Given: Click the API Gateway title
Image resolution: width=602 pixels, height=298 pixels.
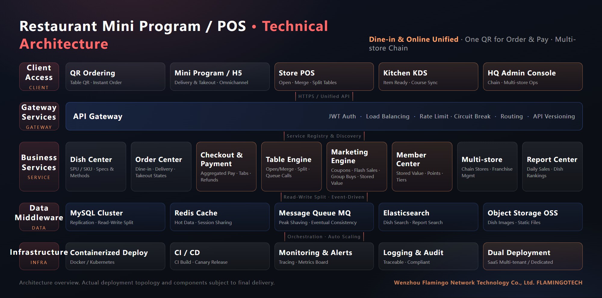Looking at the screenshot, I should coord(98,116).
